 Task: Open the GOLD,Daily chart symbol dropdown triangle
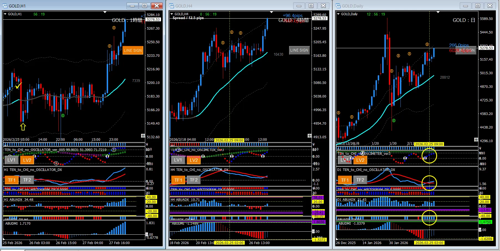pos(338,14)
